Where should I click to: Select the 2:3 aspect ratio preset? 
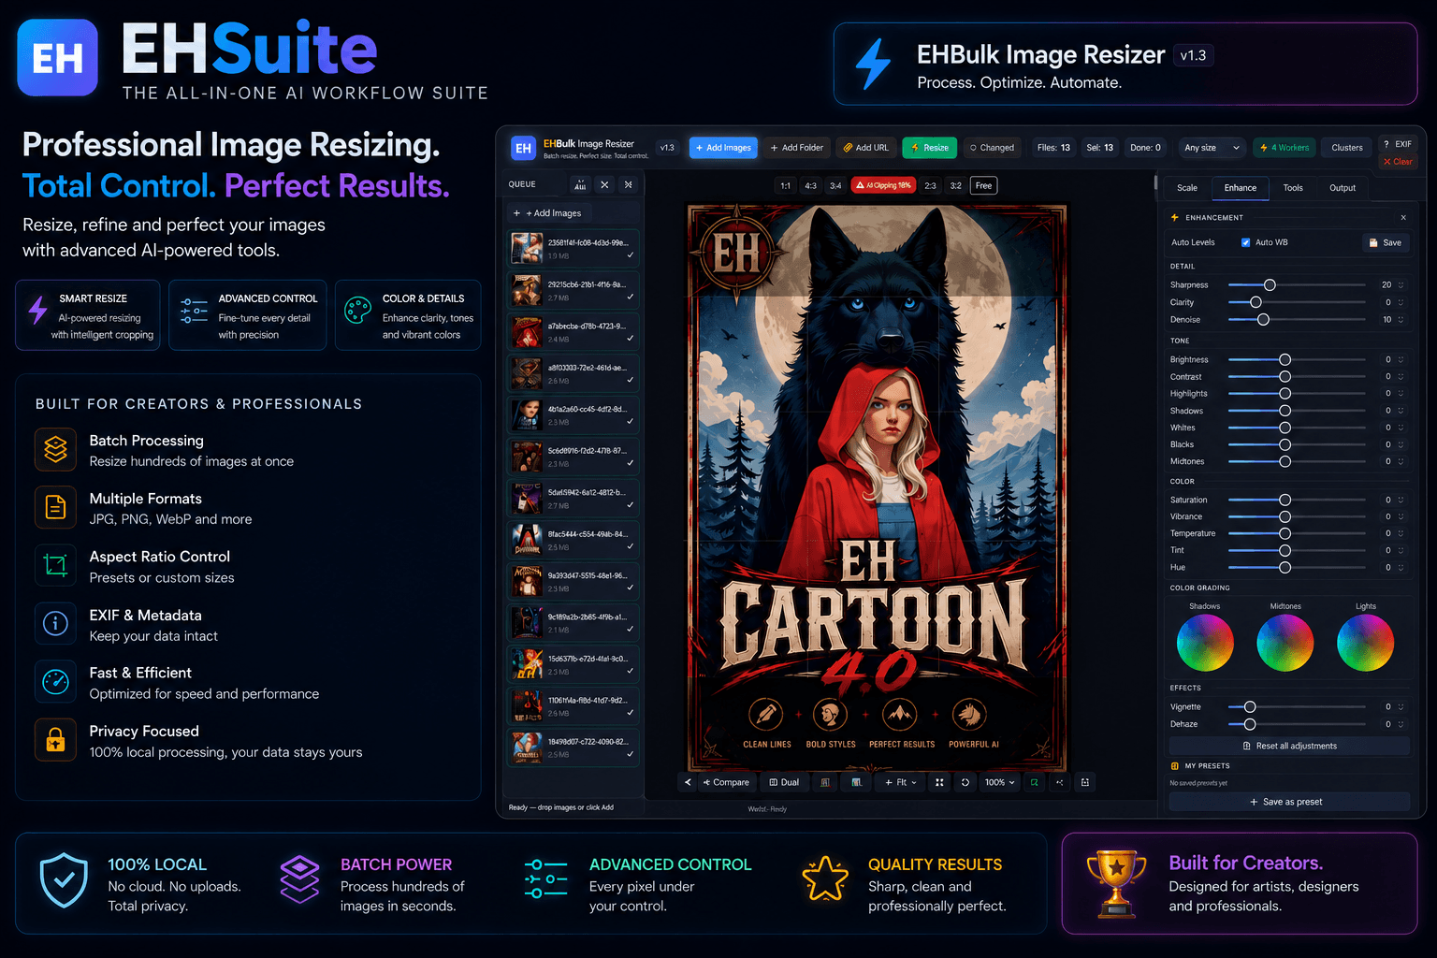coord(930,185)
